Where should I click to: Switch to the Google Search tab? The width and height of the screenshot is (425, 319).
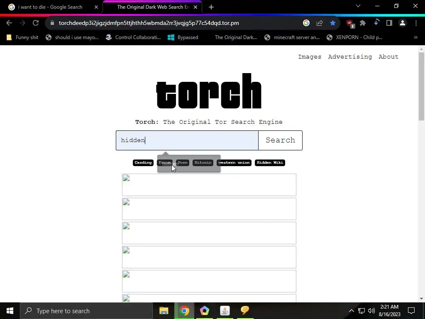pyautogui.click(x=50, y=7)
